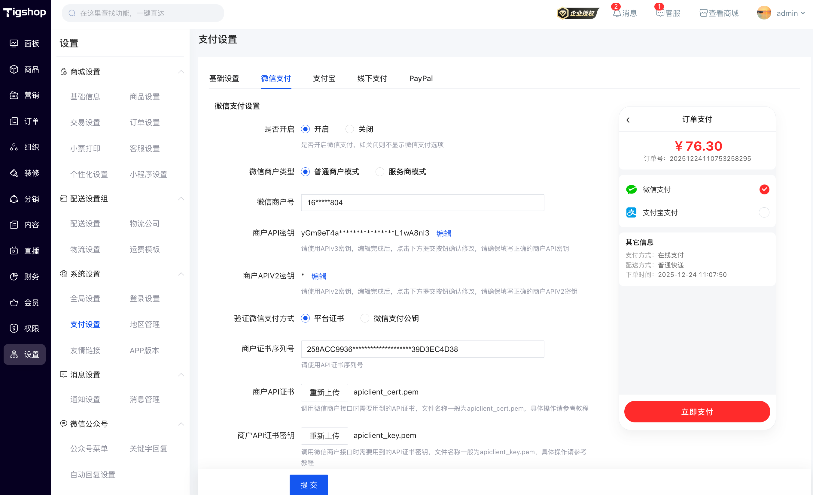Viewport: 813px width, 495px height.
Task: Switch to the 线下支付 tab
Action: click(x=372, y=78)
